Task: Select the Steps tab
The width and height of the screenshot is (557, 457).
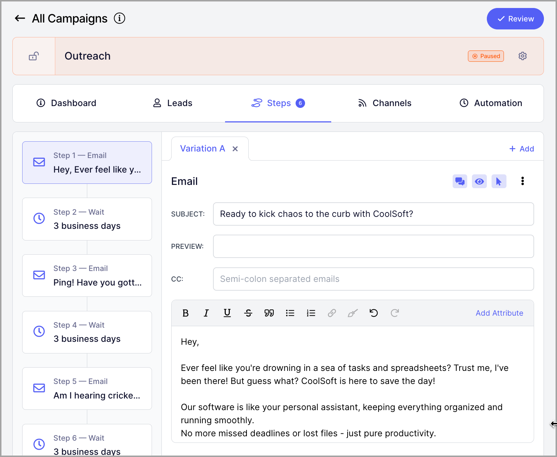Action: 278,103
